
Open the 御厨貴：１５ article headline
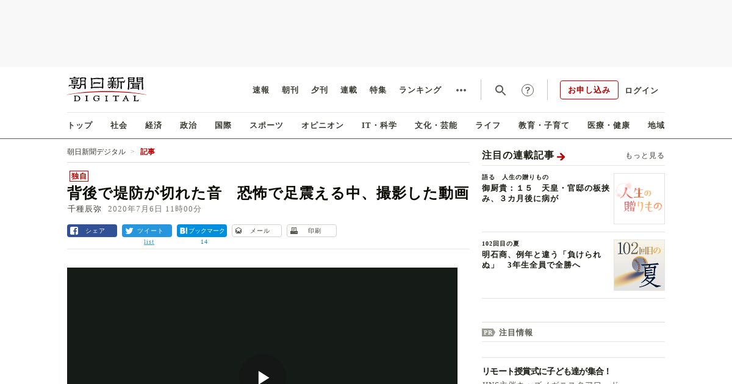pyautogui.click(x=546, y=193)
